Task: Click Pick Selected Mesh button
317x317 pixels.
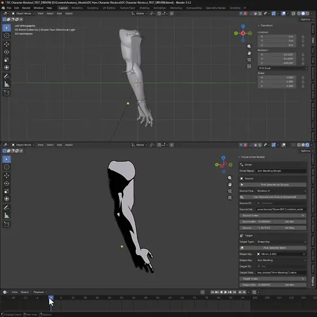Action: pyautogui.click(x=273, y=248)
